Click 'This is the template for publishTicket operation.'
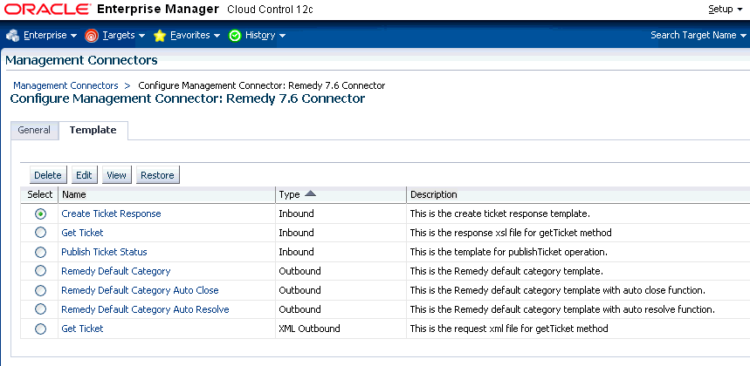750x366 pixels. (508, 252)
